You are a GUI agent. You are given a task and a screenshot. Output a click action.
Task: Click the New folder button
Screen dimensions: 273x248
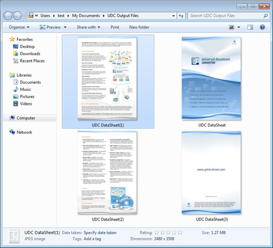pyautogui.click(x=139, y=27)
